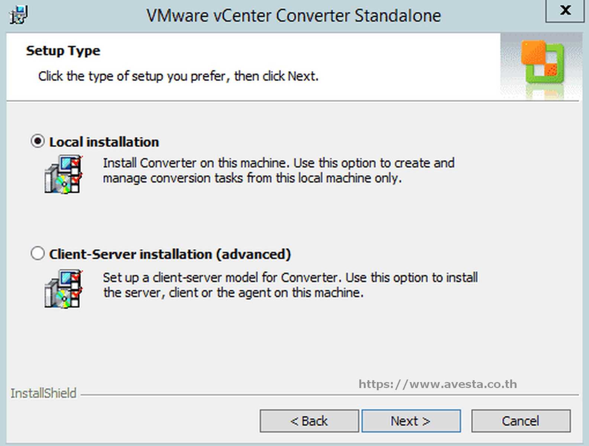Click the Local installation description text

(279, 171)
